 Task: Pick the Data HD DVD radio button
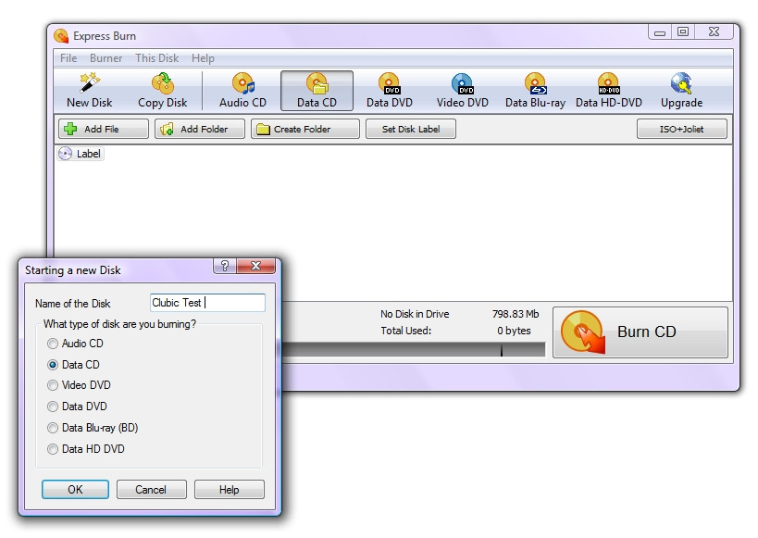[53, 449]
